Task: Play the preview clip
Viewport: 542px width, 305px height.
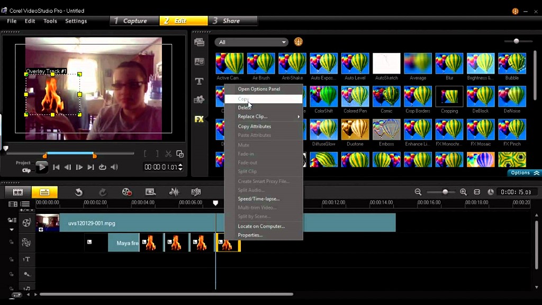Action: click(42, 167)
